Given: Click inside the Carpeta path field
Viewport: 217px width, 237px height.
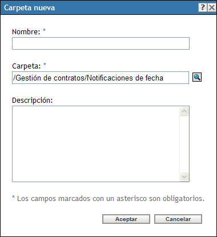Looking at the screenshot, I should point(101,78).
